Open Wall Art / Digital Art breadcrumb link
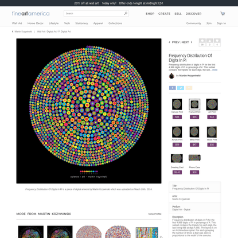 click(x=47, y=32)
